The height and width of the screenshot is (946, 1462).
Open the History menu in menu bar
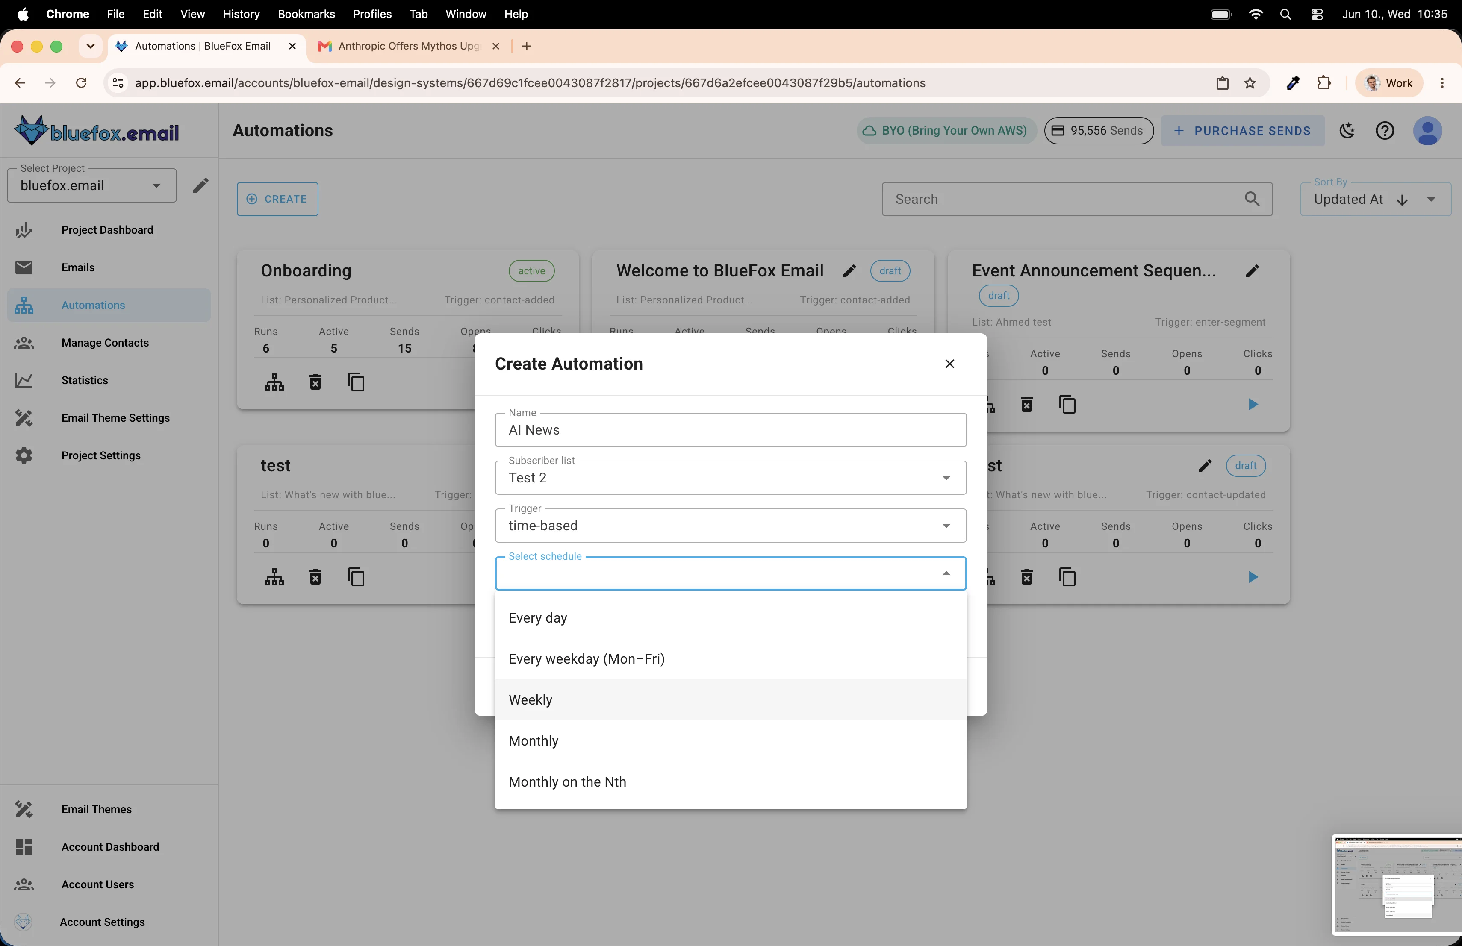pos(241,14)
